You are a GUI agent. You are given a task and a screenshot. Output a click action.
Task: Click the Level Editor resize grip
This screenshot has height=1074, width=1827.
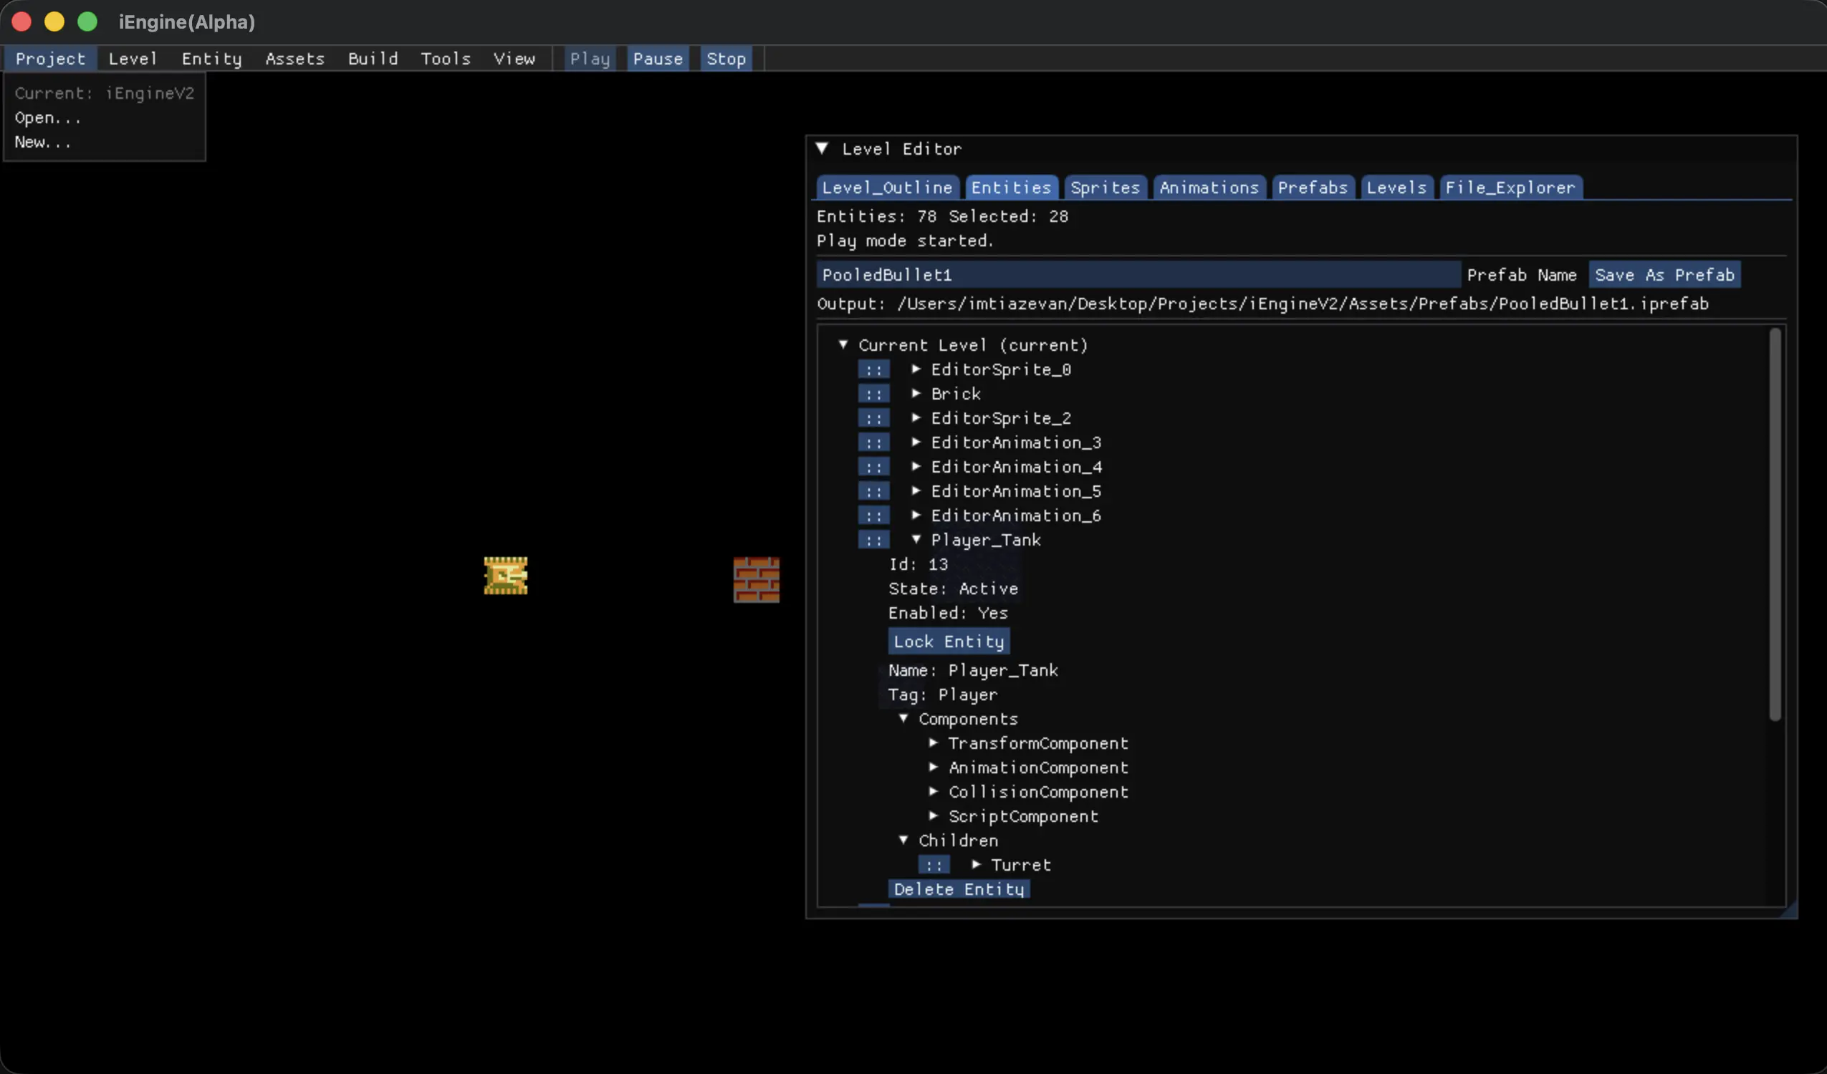1789,910
